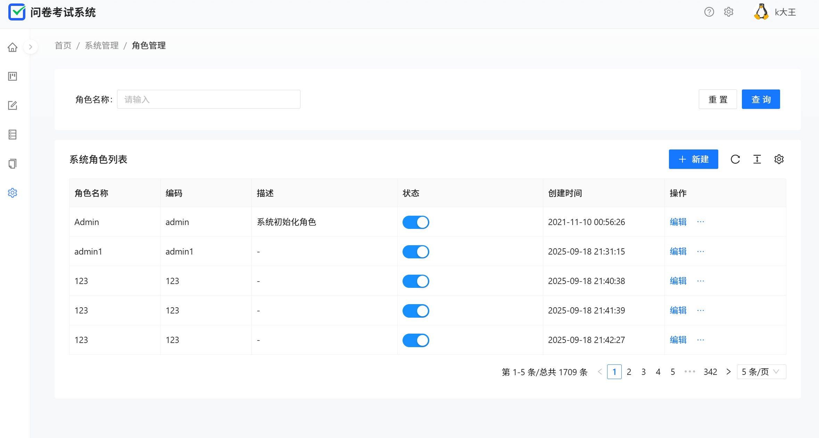Screen dimensions: 819x438
Task: Go to page 342 in pagination
Action: (710, 372)
